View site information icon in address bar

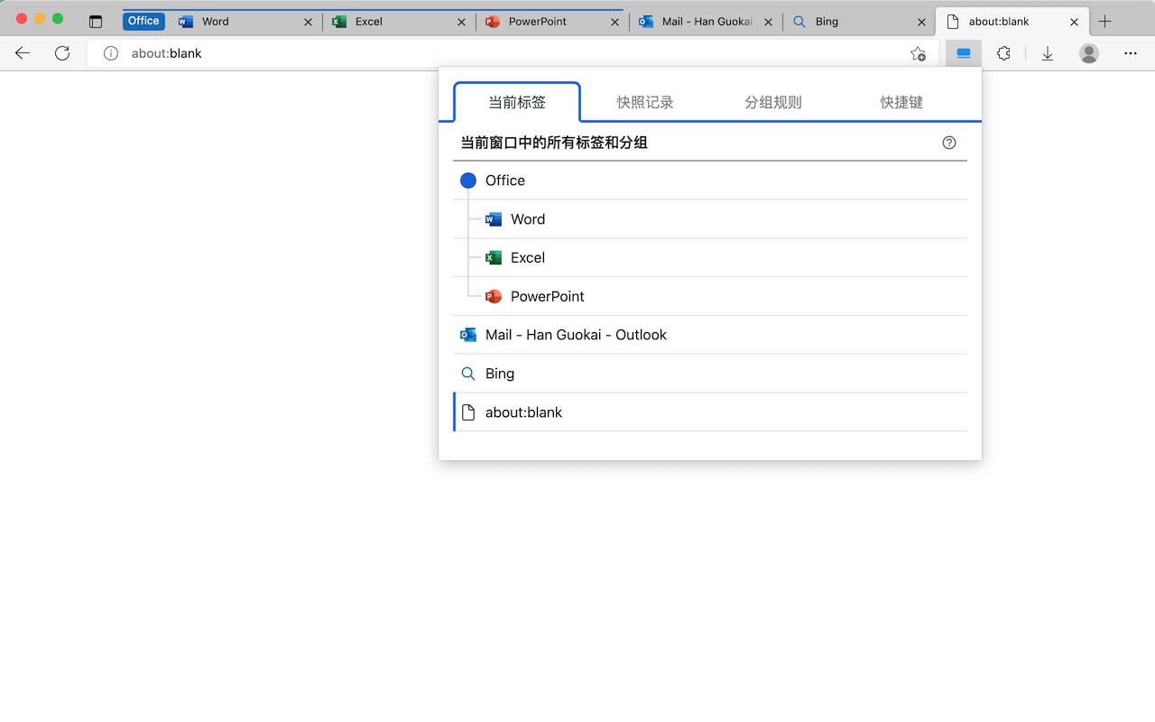click(111, 53)
